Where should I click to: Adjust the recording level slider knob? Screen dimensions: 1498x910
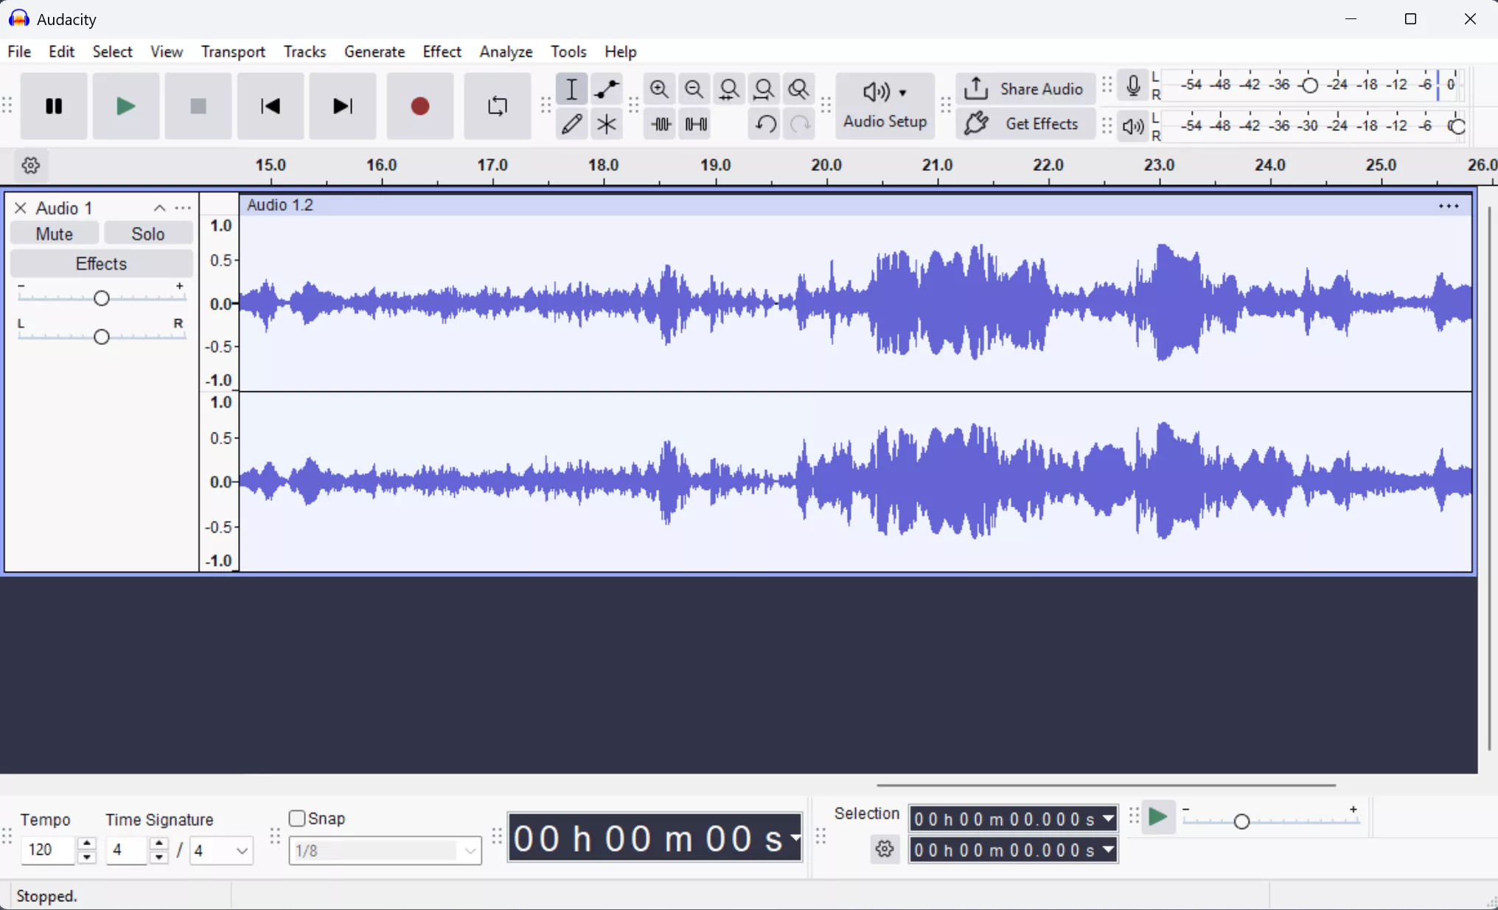[1310, 85]
